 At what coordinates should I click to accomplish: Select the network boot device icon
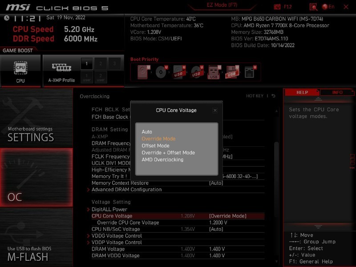250,72
